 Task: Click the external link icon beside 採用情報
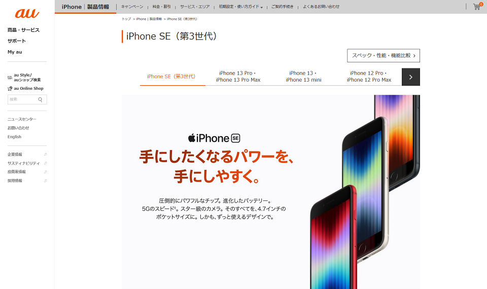click(x=45, y=180)
